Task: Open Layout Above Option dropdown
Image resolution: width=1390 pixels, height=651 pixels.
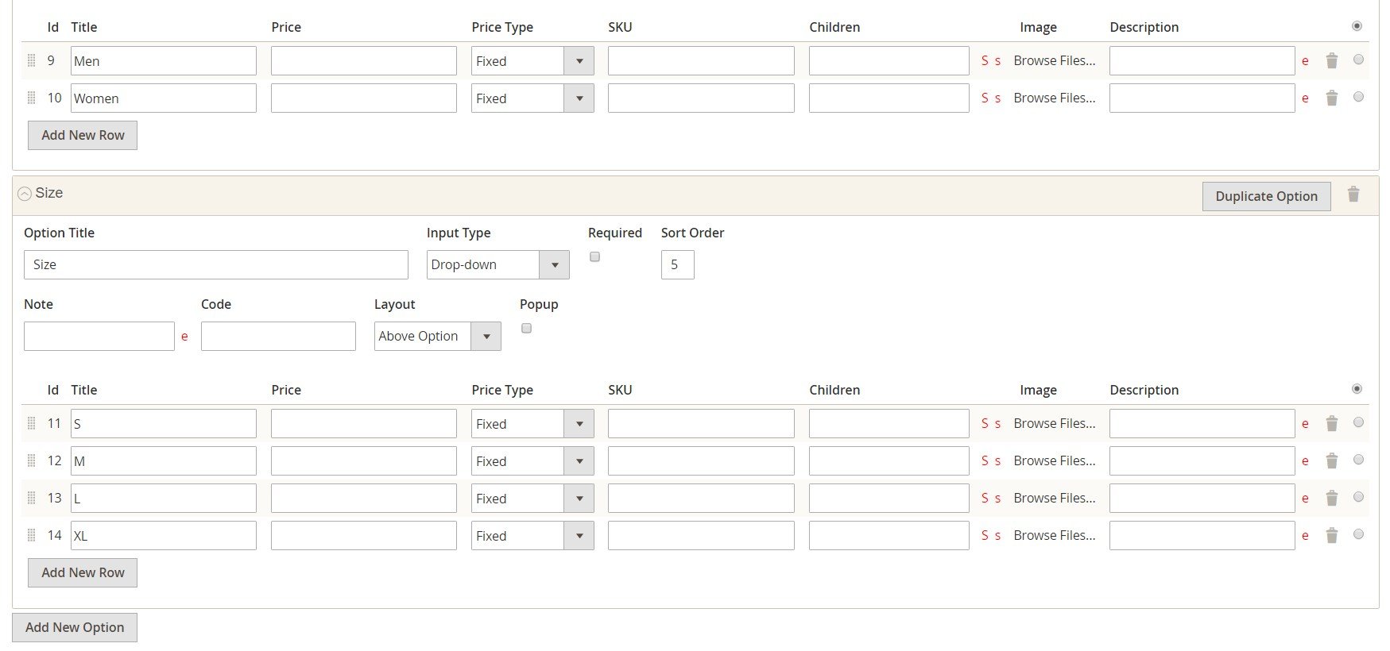Action: pyautogui.click(x=437, y=336)
